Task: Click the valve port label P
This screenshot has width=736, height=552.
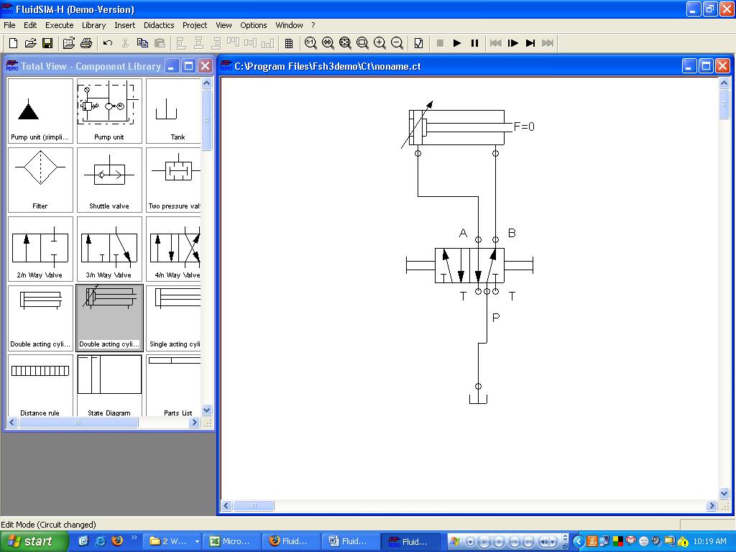Action: [496, 318]
